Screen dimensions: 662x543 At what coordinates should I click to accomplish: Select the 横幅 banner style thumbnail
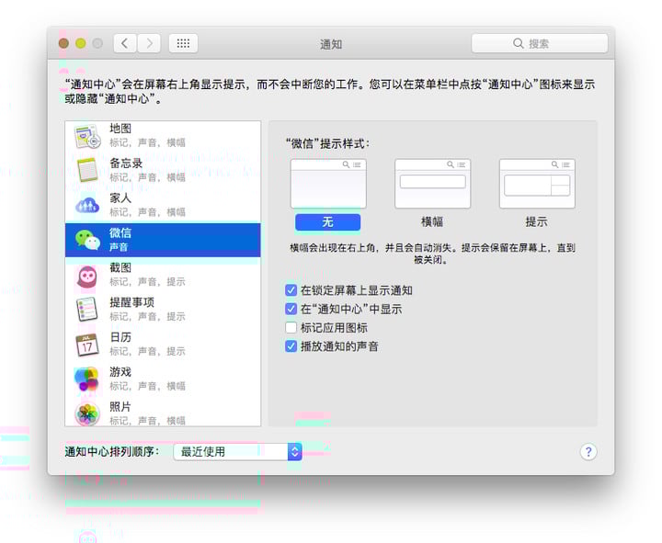point(432,184)
